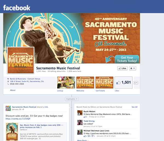The height and width of the screenshot is (141, 164).
Task: Open 'Sac. Music Fest. 4-day badges' headline
Action: (42, 126)
